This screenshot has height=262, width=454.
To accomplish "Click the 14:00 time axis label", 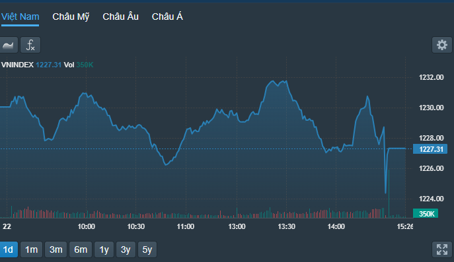I will click(x=336, y=226).
